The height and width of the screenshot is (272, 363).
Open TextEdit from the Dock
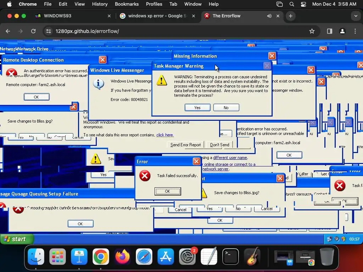[209, 256]
